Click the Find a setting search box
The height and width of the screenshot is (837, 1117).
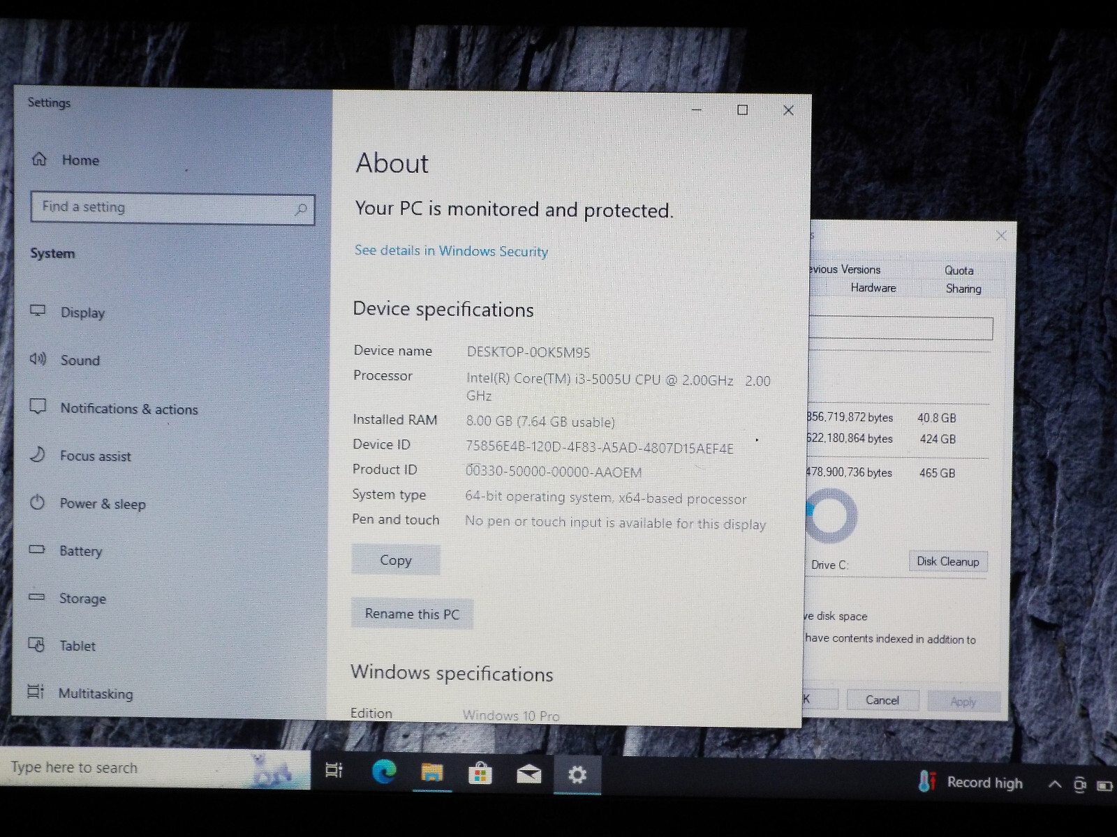[x=172, y=209]
